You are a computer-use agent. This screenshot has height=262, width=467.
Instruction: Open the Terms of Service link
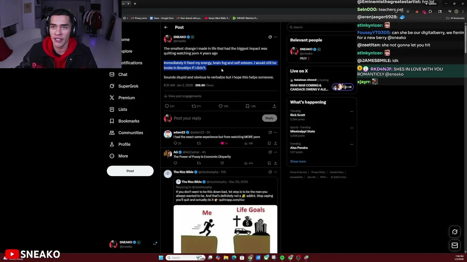tap(298, 172)
